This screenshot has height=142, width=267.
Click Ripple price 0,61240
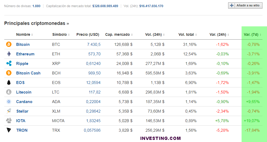click(x=93, y=64)
